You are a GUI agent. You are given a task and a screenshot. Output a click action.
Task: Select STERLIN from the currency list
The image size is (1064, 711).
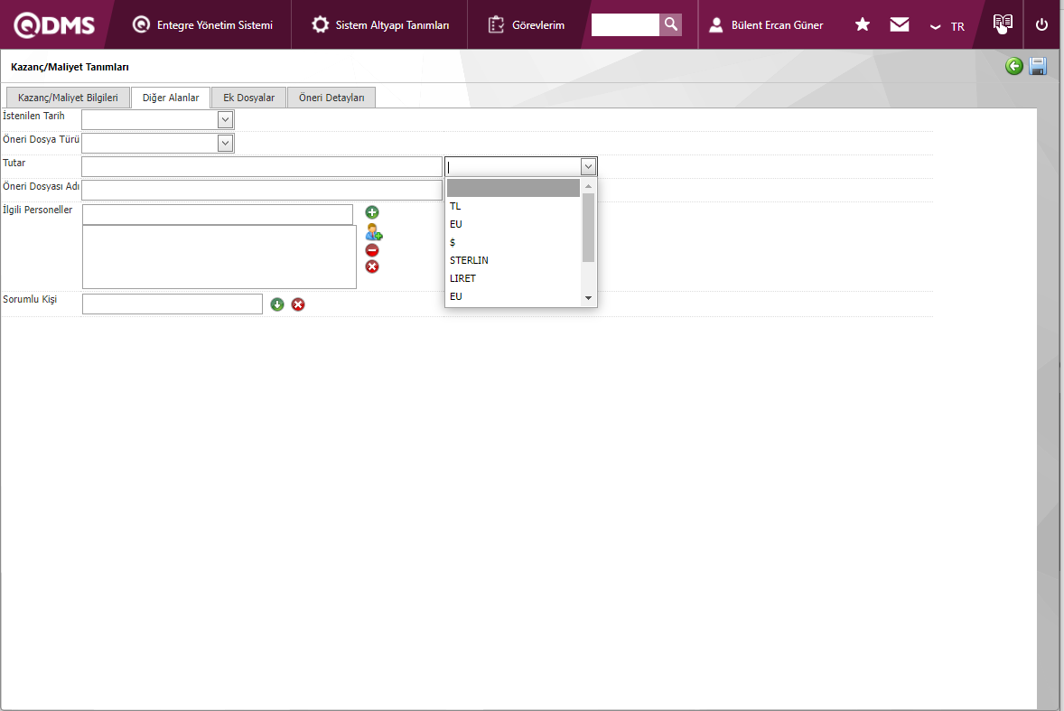coord(469,260)
